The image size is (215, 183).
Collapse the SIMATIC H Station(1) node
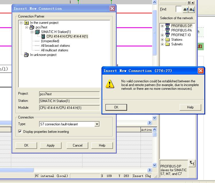coord(32,32)
